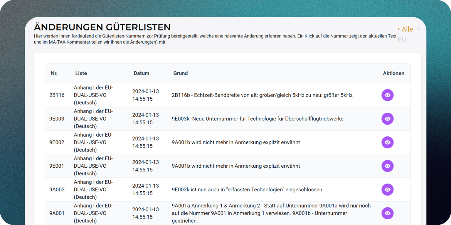Switch to the EU tab at top right
Image resolution: width=451 pixels, height=225 pixels.
[402, 39]
